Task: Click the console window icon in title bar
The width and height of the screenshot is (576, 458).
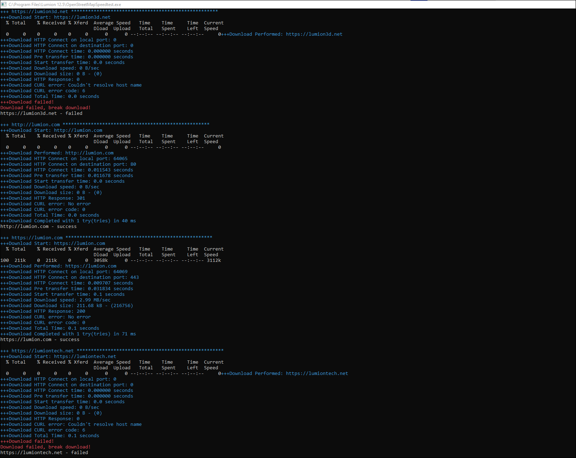Action: (4, 4)
